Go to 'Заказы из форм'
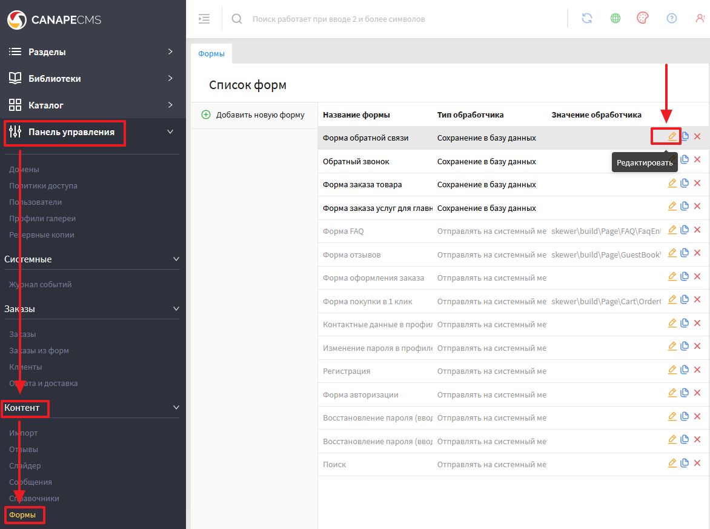 coord(39,351)
